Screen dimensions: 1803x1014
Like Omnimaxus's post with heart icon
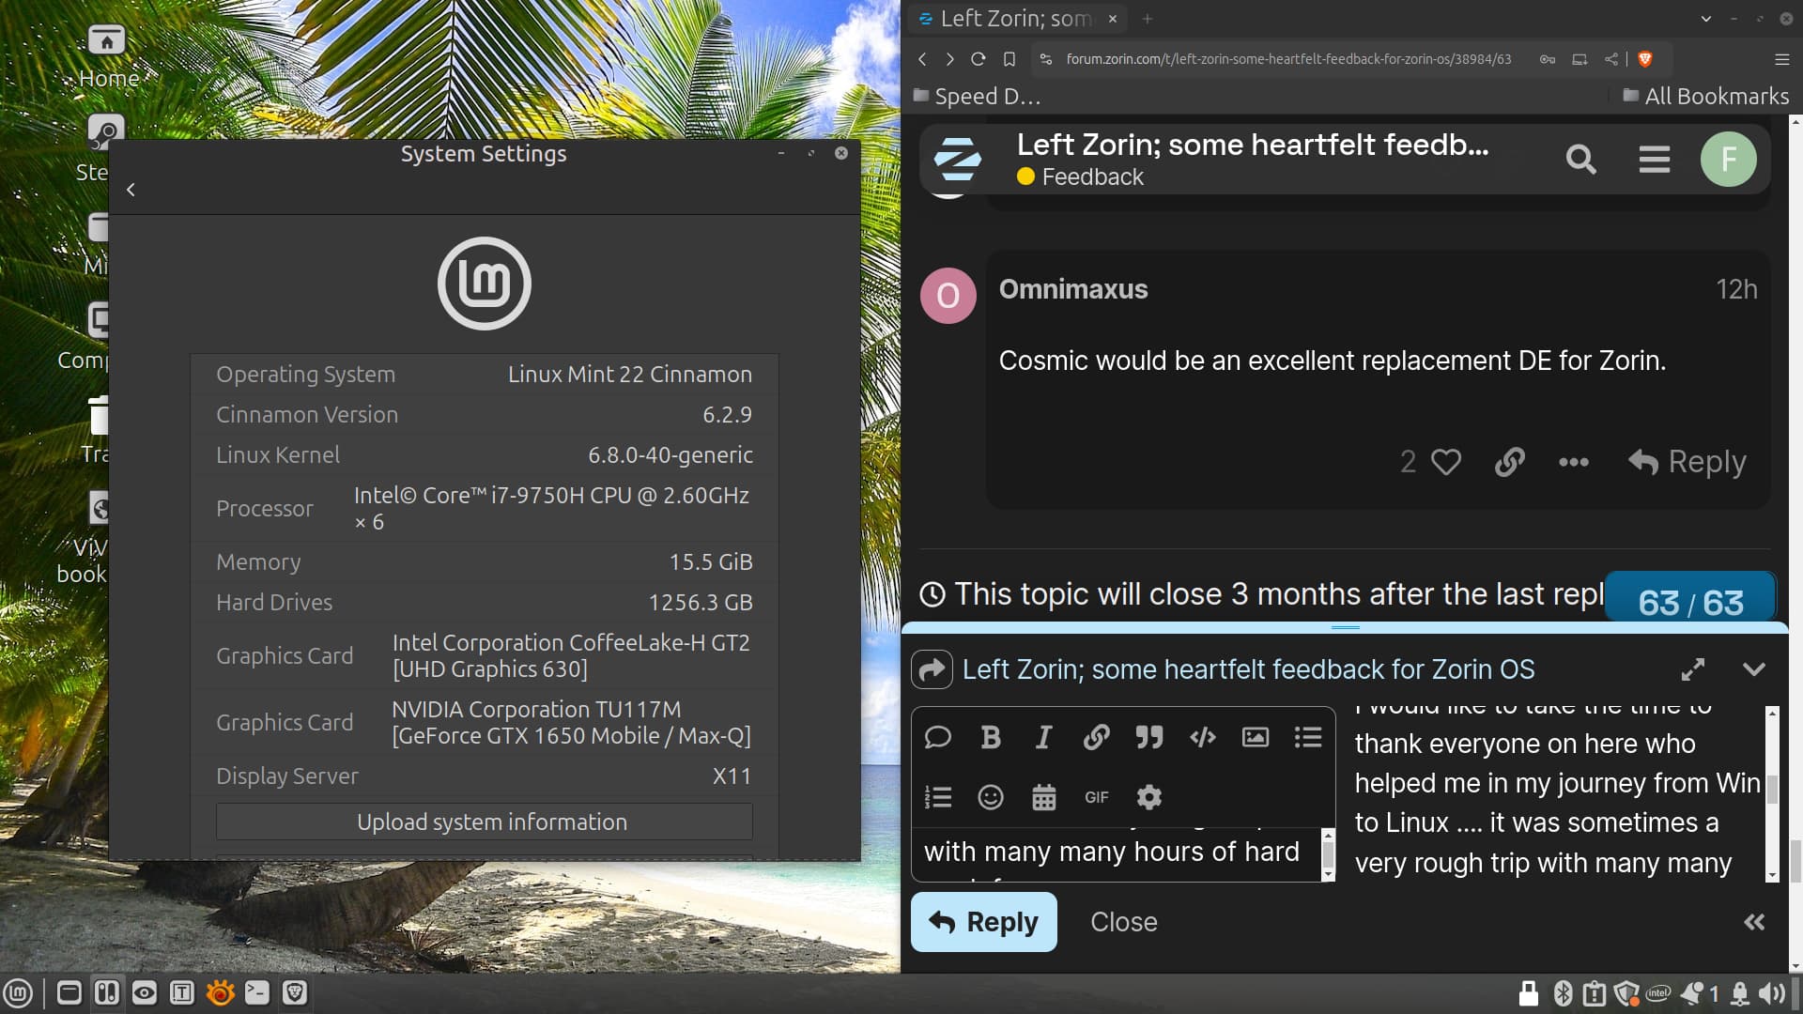click(x=1446, y=462)
